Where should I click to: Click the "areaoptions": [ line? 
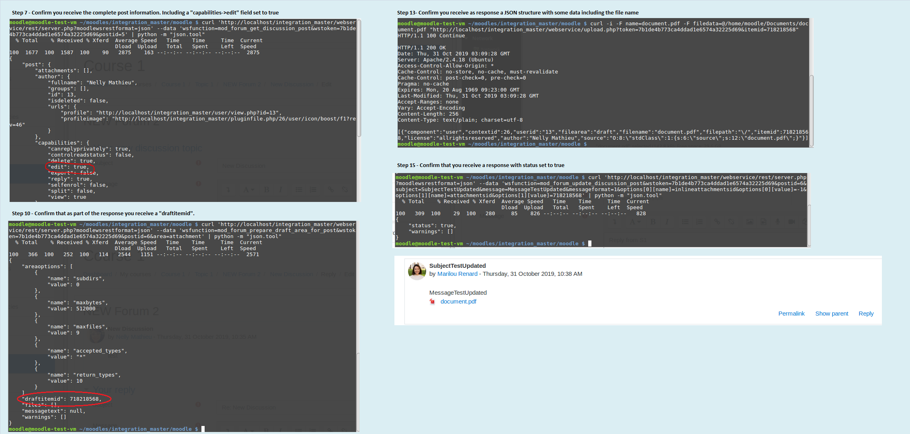(47, 267)
